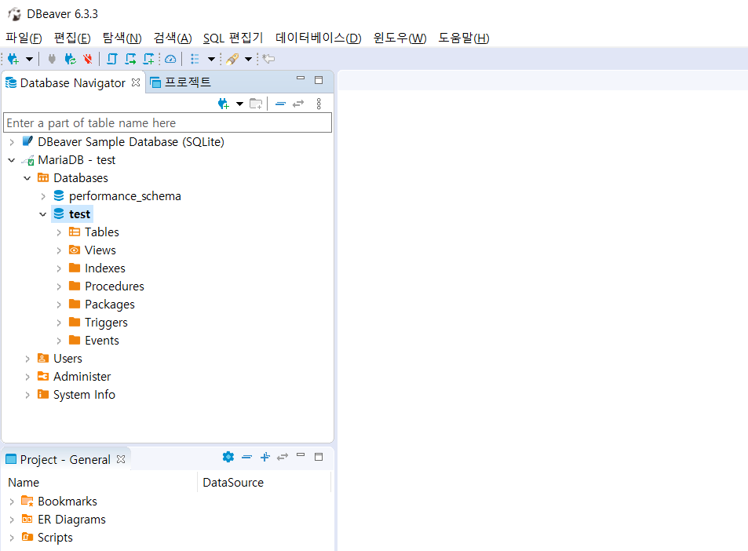The width and height of the screenshot is (748, 551).
Task: Click the plus icon in Project panel
Action: (x=265, y=457)
